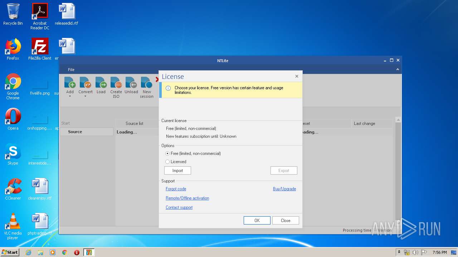Click the Last change column header

click(x=372, y=124)
